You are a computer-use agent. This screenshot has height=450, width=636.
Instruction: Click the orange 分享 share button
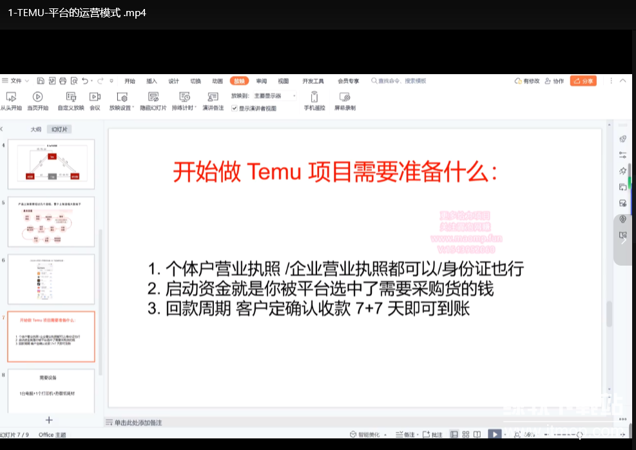pyautogui.click(x=583, y=81)
